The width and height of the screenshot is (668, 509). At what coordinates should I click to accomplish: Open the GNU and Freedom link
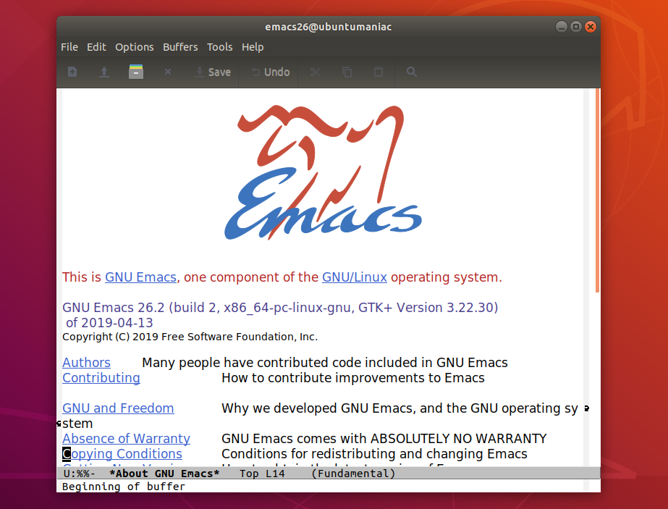click(118, 408)
